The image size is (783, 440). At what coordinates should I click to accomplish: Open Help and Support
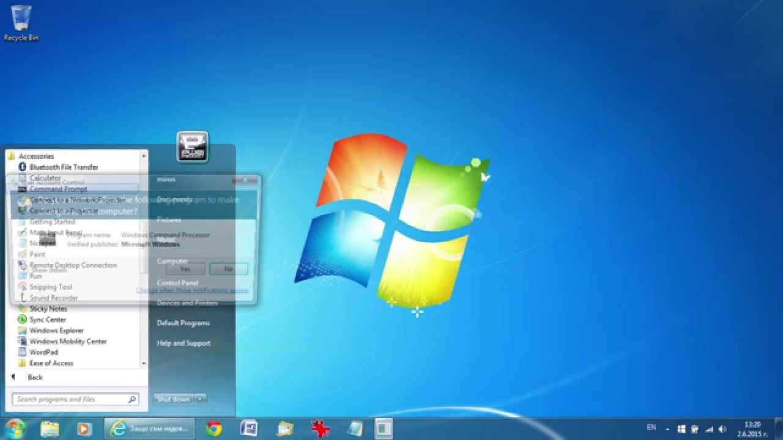pos(184,343)
